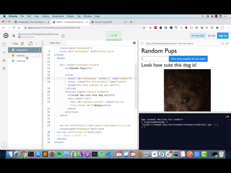Viewport: 231px width, 173px height.
Task: Open the Edit menu
Action: [x=29, y=16]
